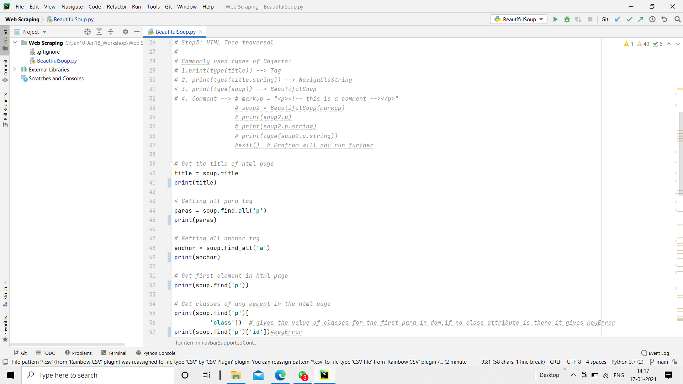Click the Debug bug icon
The width and height of the screenshot is (683, 384).
coord(567,19)
